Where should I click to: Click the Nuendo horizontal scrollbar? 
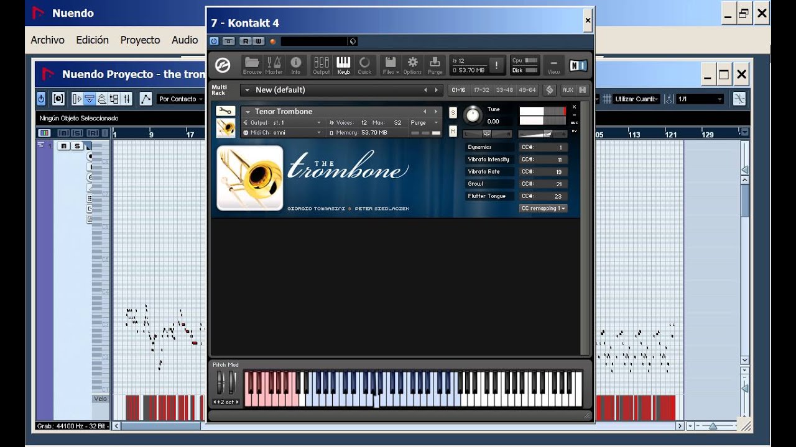click(x=398, y=426)
